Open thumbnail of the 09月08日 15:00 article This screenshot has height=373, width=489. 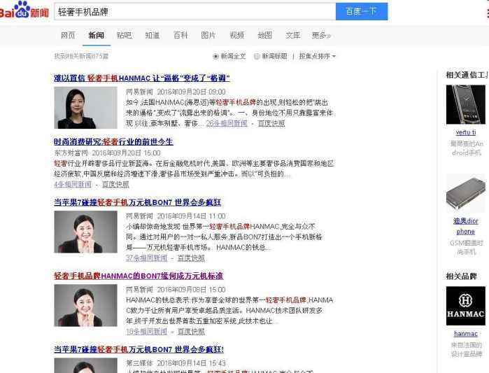(x=86, y=305)
